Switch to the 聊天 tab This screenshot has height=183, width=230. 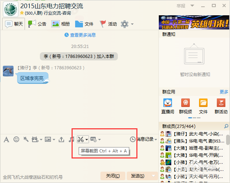pyautogui.click(x=14, y=24)
